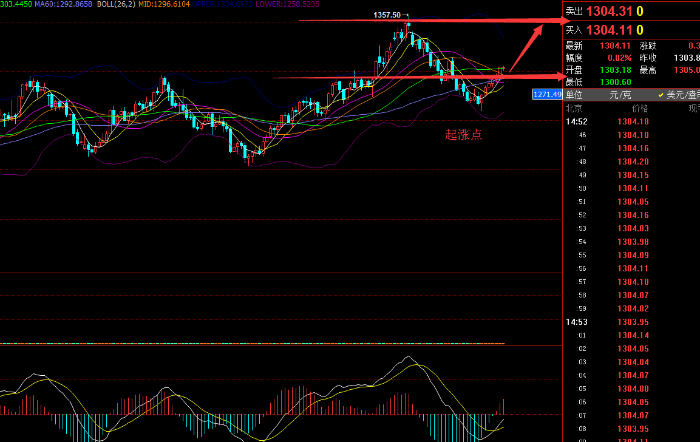
Task: Toggle the checked 美元/盎司 unit option
Action: 679,95
